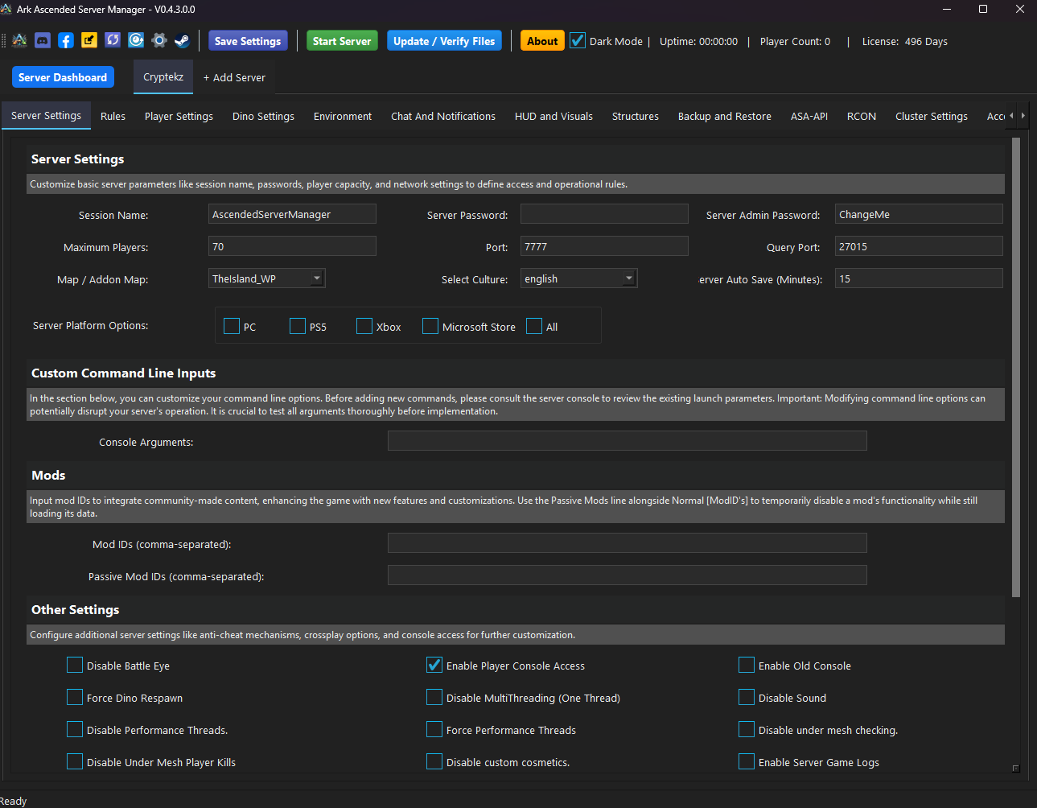
Task: Switch to the Rules tab
Action: click(x=113, y=116)
